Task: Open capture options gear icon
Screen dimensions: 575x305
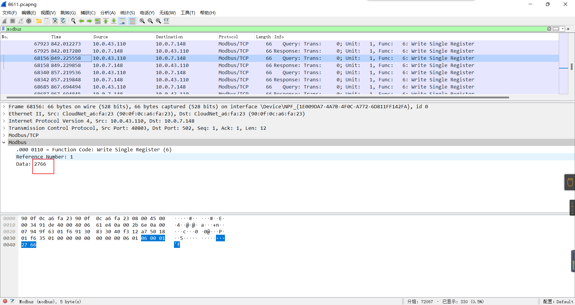Action: point(29,21)
